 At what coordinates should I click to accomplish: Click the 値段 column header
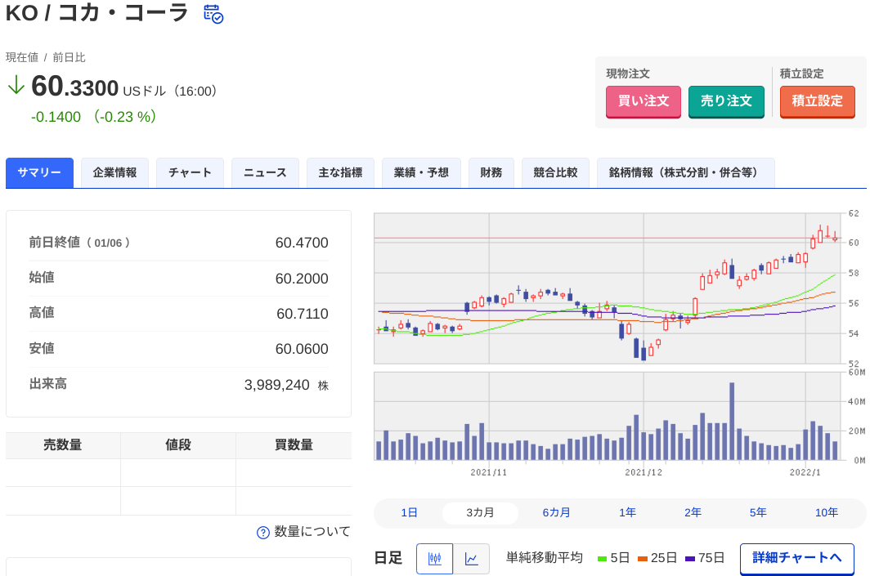tap(178, 445)
